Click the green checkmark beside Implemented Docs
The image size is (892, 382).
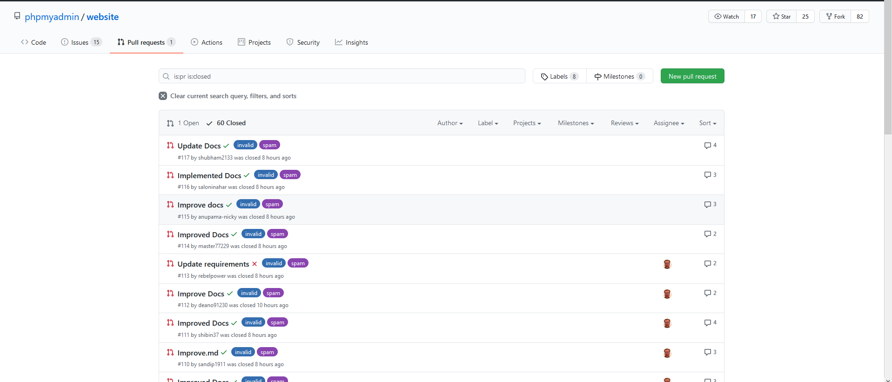tap(247, 175)
